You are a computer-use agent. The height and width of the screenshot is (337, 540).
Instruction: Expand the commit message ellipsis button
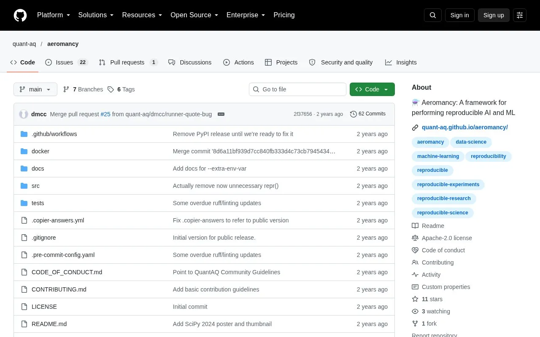point(221,114)
